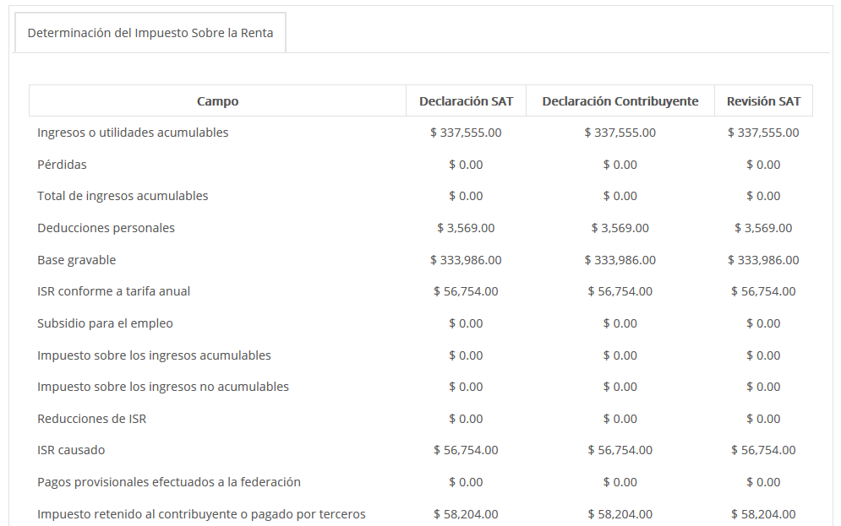Select the Reducciones de ISR label

tap(92, 419)
